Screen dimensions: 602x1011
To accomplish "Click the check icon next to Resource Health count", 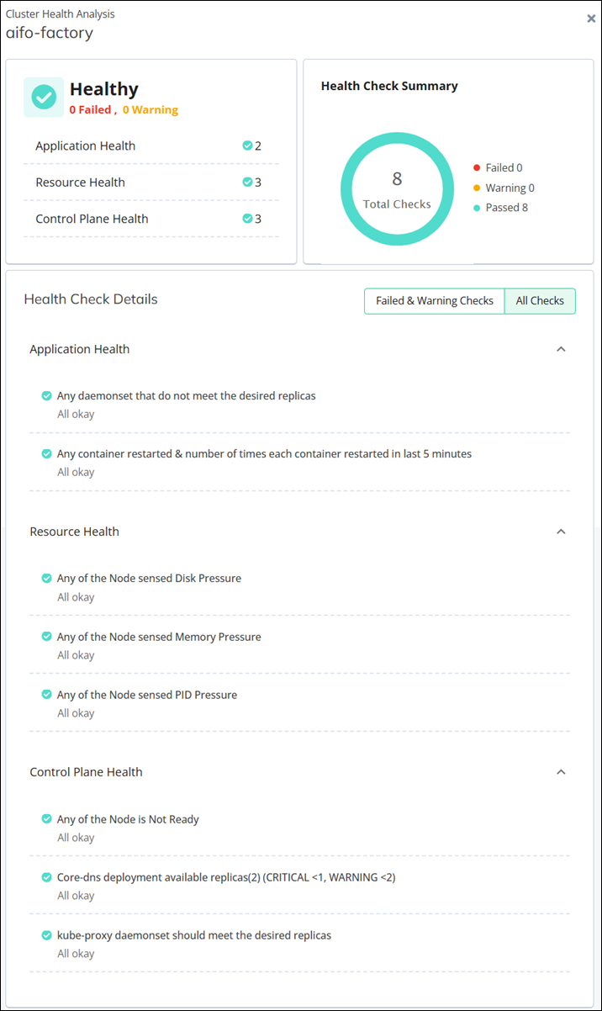I will [246, 182].
